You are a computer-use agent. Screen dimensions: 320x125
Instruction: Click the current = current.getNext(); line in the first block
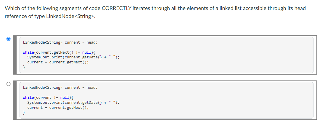click(58, 62)
